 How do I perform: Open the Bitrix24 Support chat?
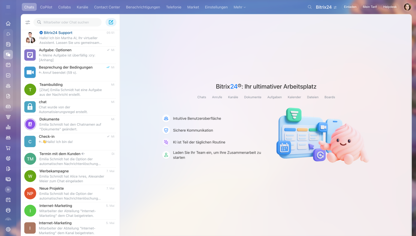pyautogui.click(x=70, y=38)
